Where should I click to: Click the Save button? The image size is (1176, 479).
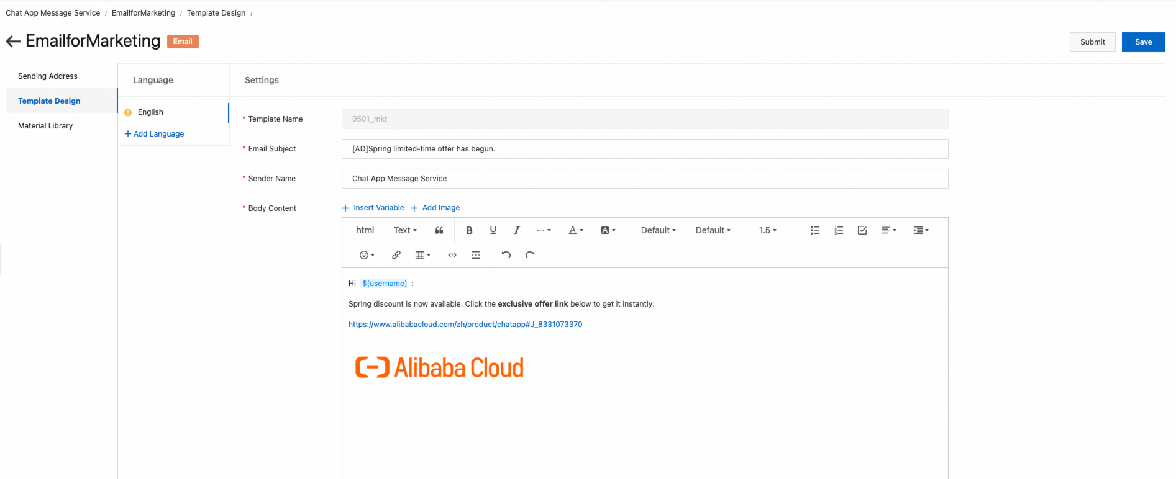point(1143,42)
